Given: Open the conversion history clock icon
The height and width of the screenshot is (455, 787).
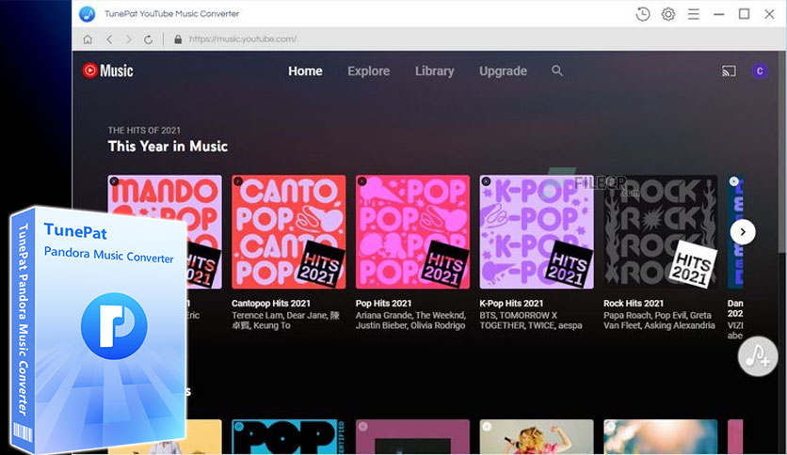Looking at the screenshot, I should coord(642,14).
